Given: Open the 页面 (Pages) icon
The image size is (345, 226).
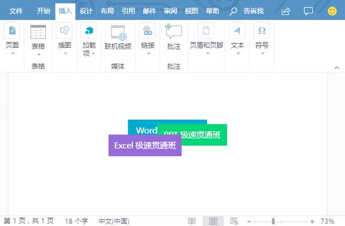Looking at the screenshot, I should tap(12, 30).
